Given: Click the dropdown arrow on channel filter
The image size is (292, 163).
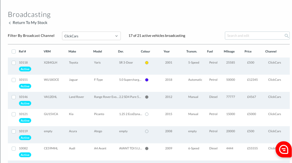Looking at the screenshot, I should pyautogui.click(x=116, y=36).
